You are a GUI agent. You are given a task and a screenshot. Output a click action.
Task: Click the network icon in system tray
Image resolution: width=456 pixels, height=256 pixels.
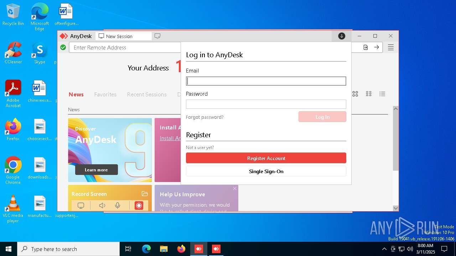[x=401, y=249]
